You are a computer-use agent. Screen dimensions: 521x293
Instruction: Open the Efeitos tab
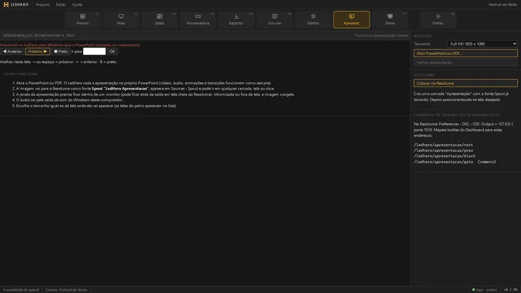pos(313,20)
